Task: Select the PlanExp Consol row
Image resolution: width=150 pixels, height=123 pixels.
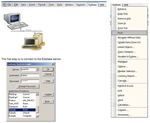Action: [x=22, y=94]
